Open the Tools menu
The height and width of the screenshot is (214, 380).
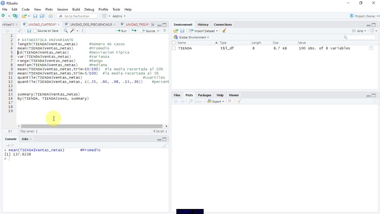tap(116, 10)
